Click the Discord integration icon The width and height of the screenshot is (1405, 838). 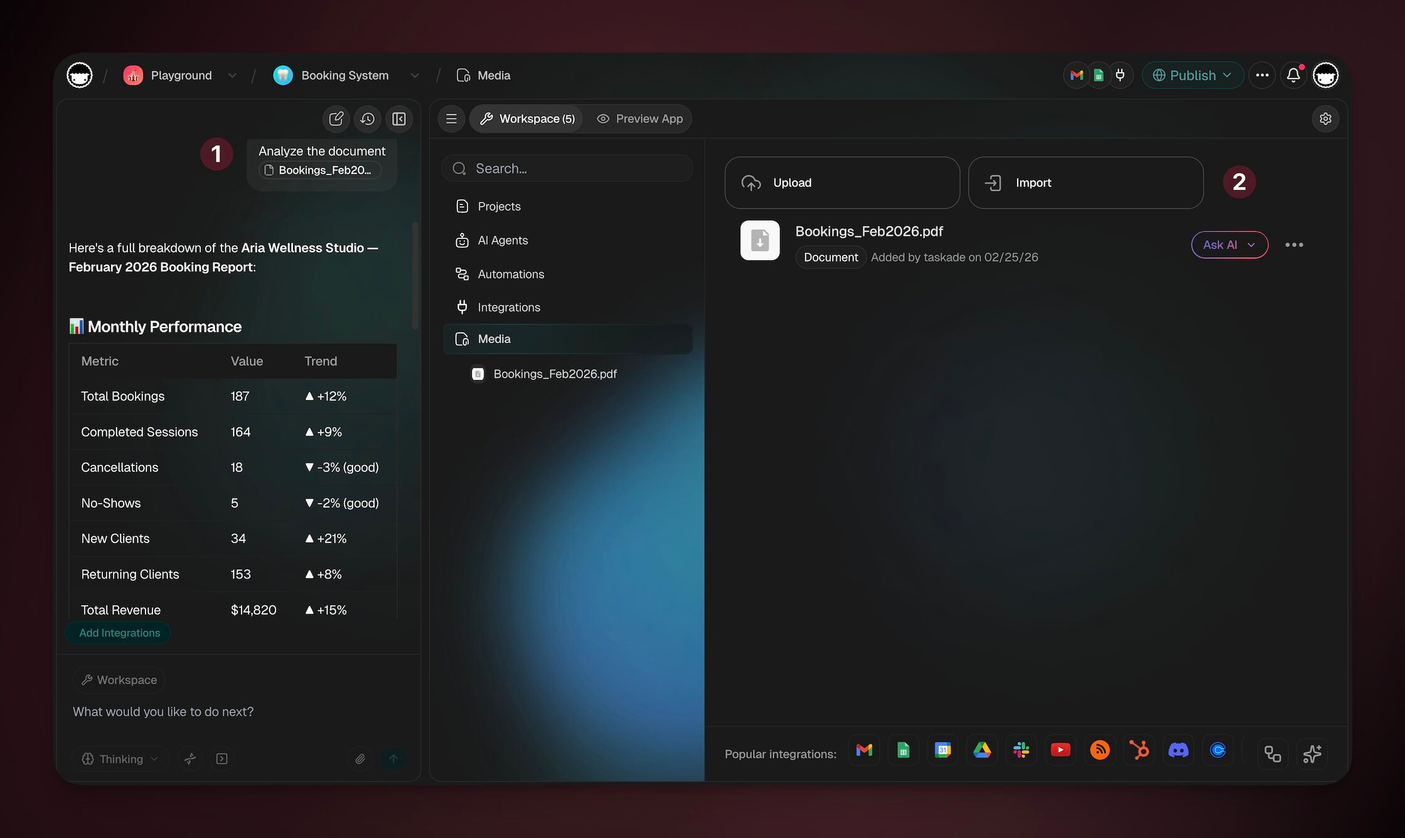(x=1178, y=750)
